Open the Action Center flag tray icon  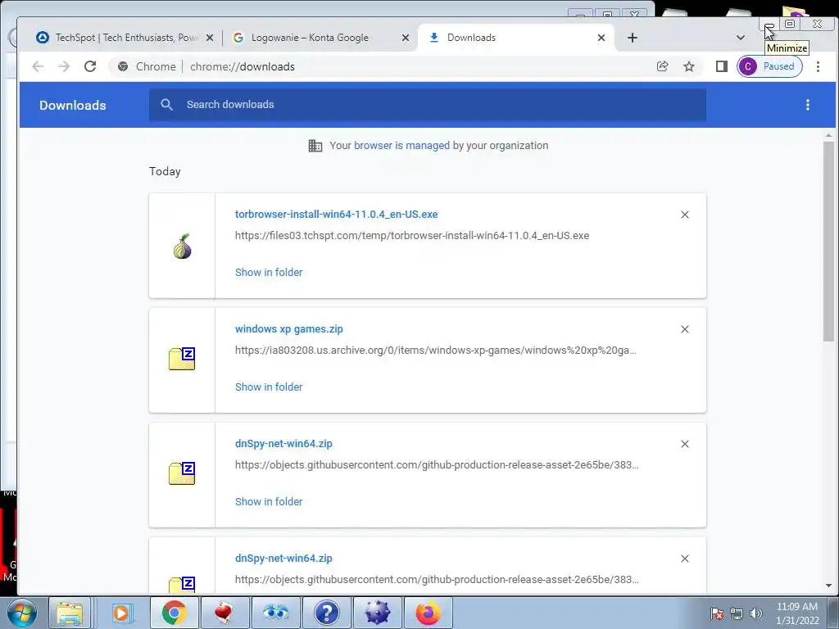[x=717, y=613]
